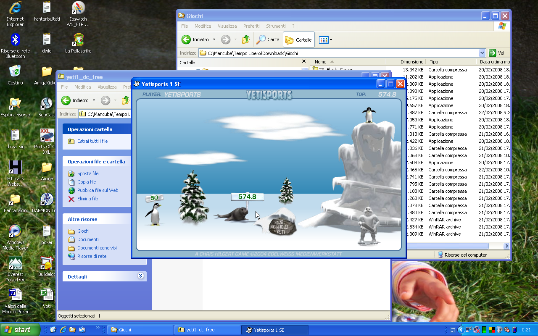
Task: Select the dxva_sig desktop file
Action: 15,139
